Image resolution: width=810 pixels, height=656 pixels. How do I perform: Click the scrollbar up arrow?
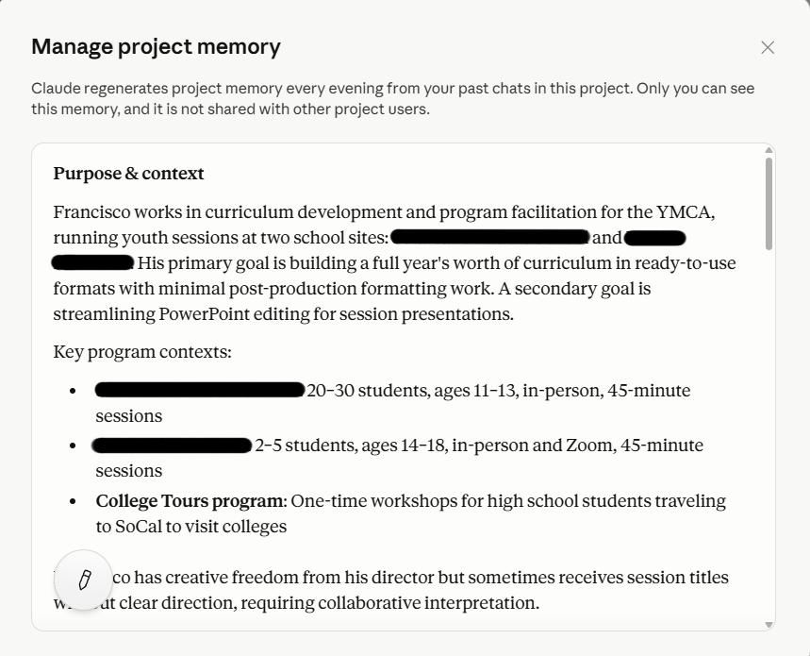pyautogui.click(x=769, y=150)
